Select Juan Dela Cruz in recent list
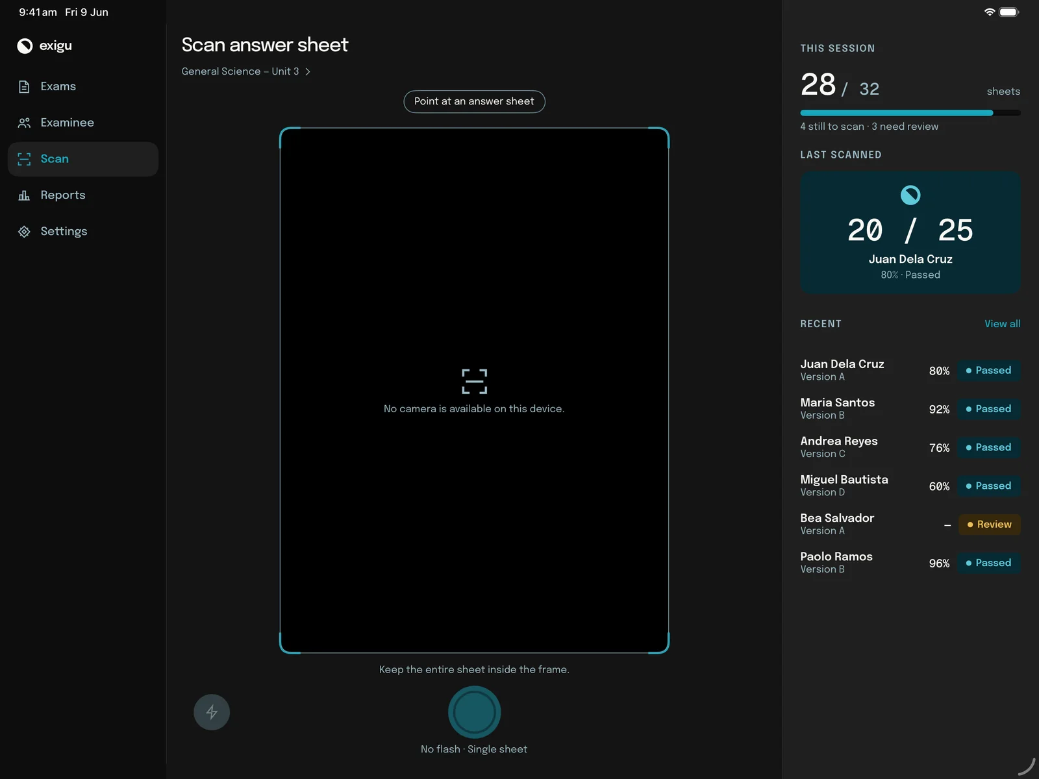The height and width of the screenshot is (779, 1039). pyautogui.click(x=910, y=371)
